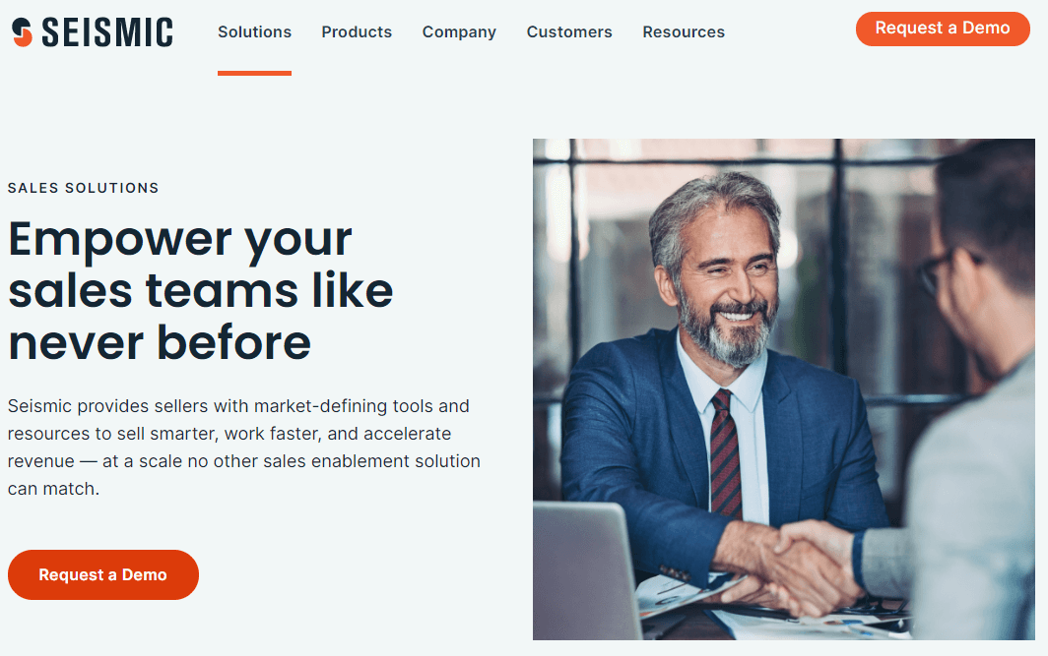
Task: Click the man wearing glasses in photo
Action: click(x=976, y=400)
